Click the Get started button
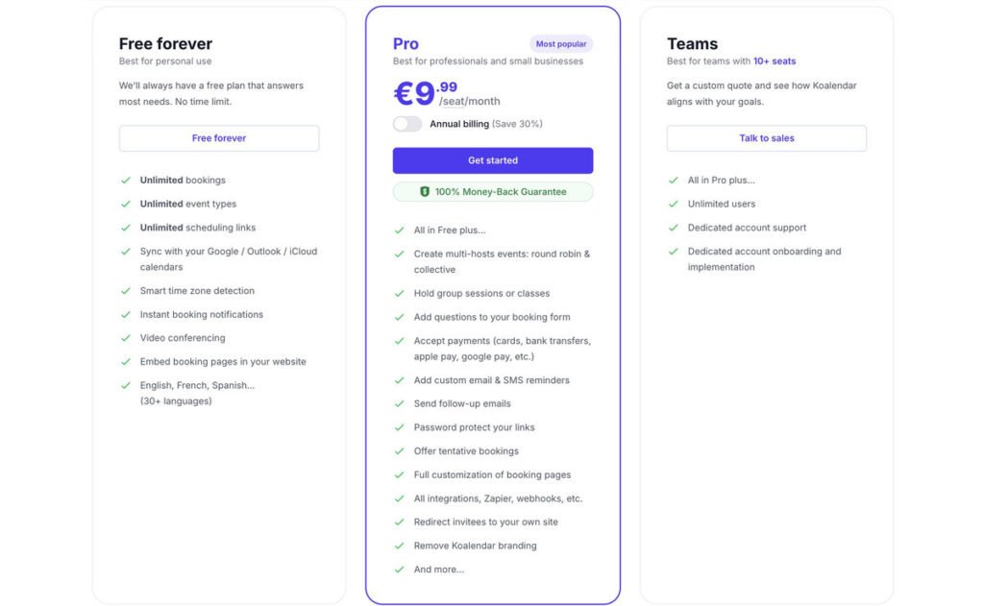Viewport: 984px width, 606px height. [x=492, y=160]
